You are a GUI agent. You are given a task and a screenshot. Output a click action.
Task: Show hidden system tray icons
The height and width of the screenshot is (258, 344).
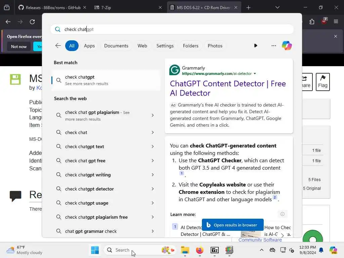[x=261, y=250]
